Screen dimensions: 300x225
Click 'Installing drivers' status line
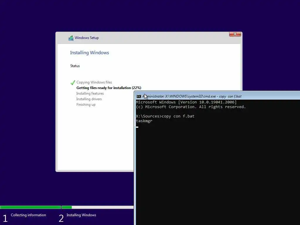pyautogui.click(x=89, y=99)
